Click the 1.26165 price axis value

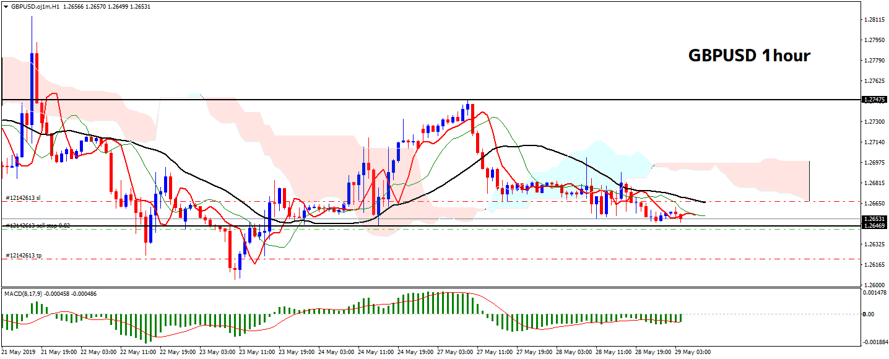[874, 265]
